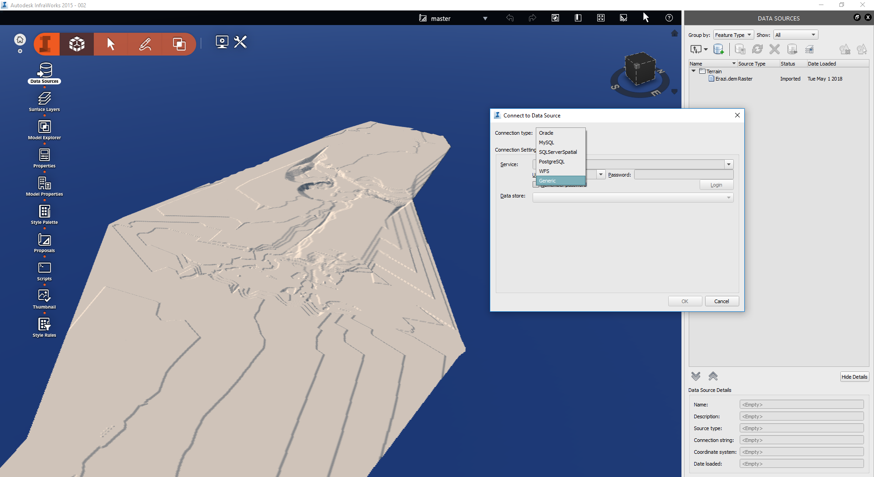This screenshot has height=477, width=874.
Task: Open the Show filter dropdown
Action: [795, 35]
